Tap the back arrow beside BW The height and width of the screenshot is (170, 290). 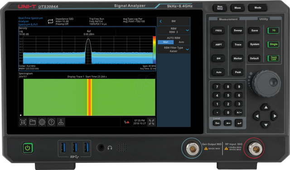click(161, 21)
